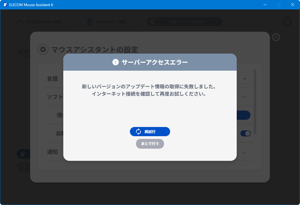This screenshot has width=300, height=205.
Task: Toggle the blue startup switch in the 起動 row
Action: click(x=245, y=133)
